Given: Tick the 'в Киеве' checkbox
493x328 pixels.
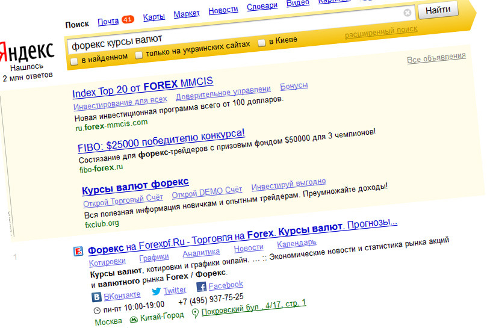Looking at the screenshot, I should click(261, 43).
